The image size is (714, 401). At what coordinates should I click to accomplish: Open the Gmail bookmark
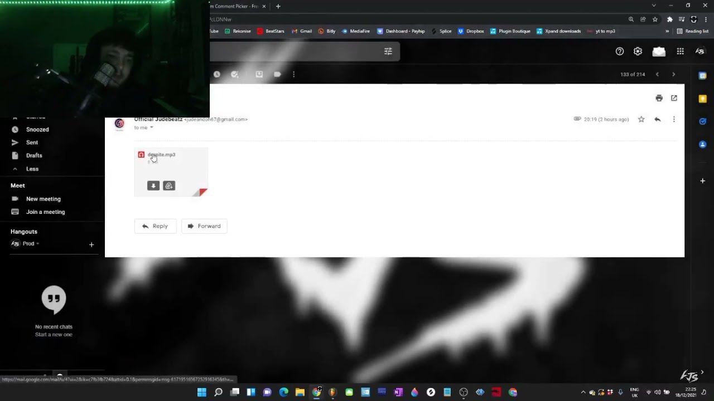301,31
